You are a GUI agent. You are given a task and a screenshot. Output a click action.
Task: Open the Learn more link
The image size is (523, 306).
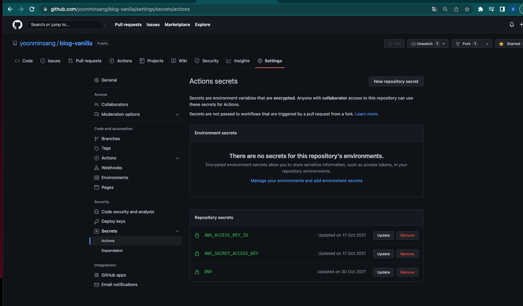click(366, 114)
